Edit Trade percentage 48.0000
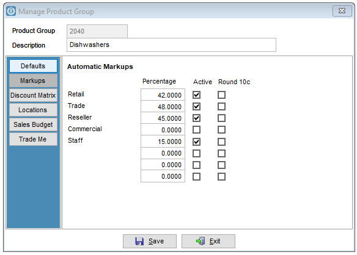This screenshot has width=357, height=255. tap(163, 106)
